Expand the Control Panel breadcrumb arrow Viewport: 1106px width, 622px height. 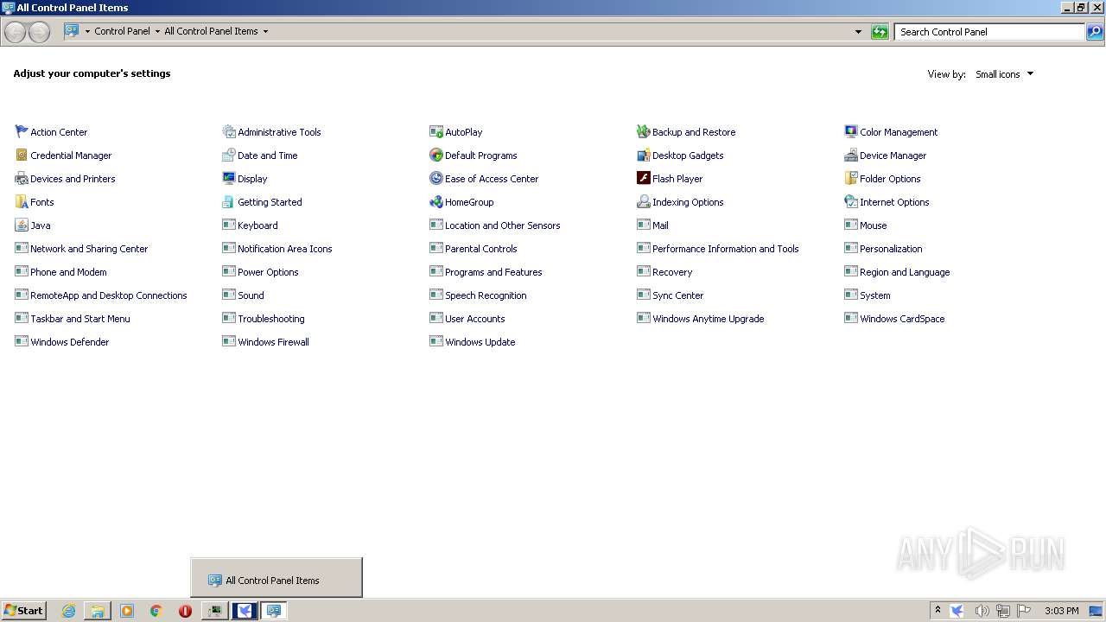pos(157,31)
